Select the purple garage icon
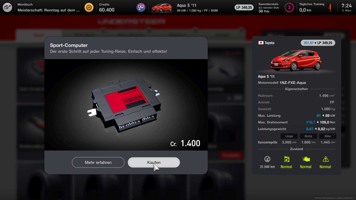 pos(141,7)
